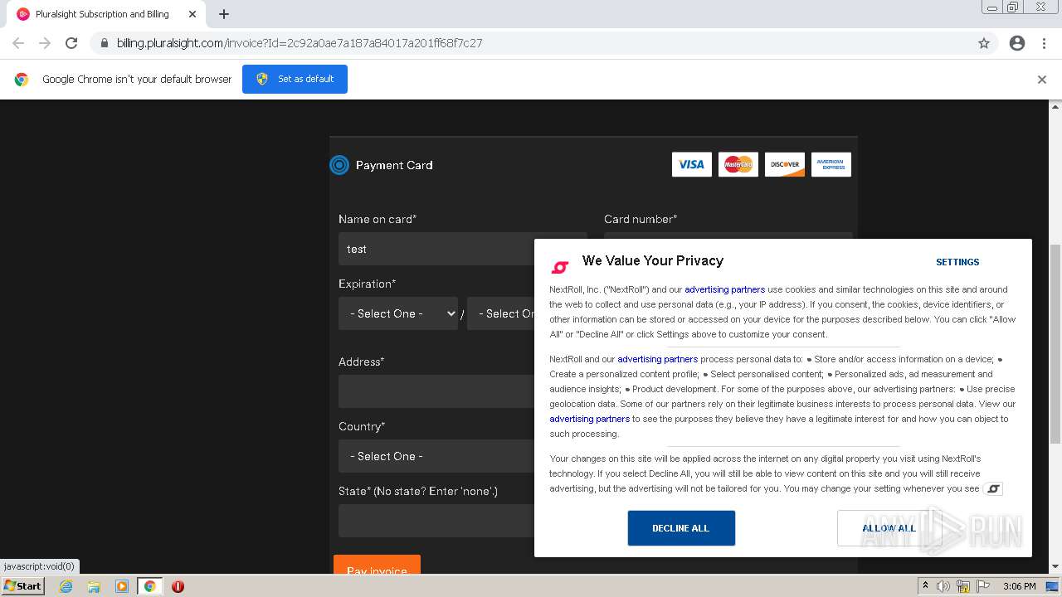This screenshot has height=597, width=1062.
Task: Click the Chrome taskbar icon
Action: pos(149,586)
